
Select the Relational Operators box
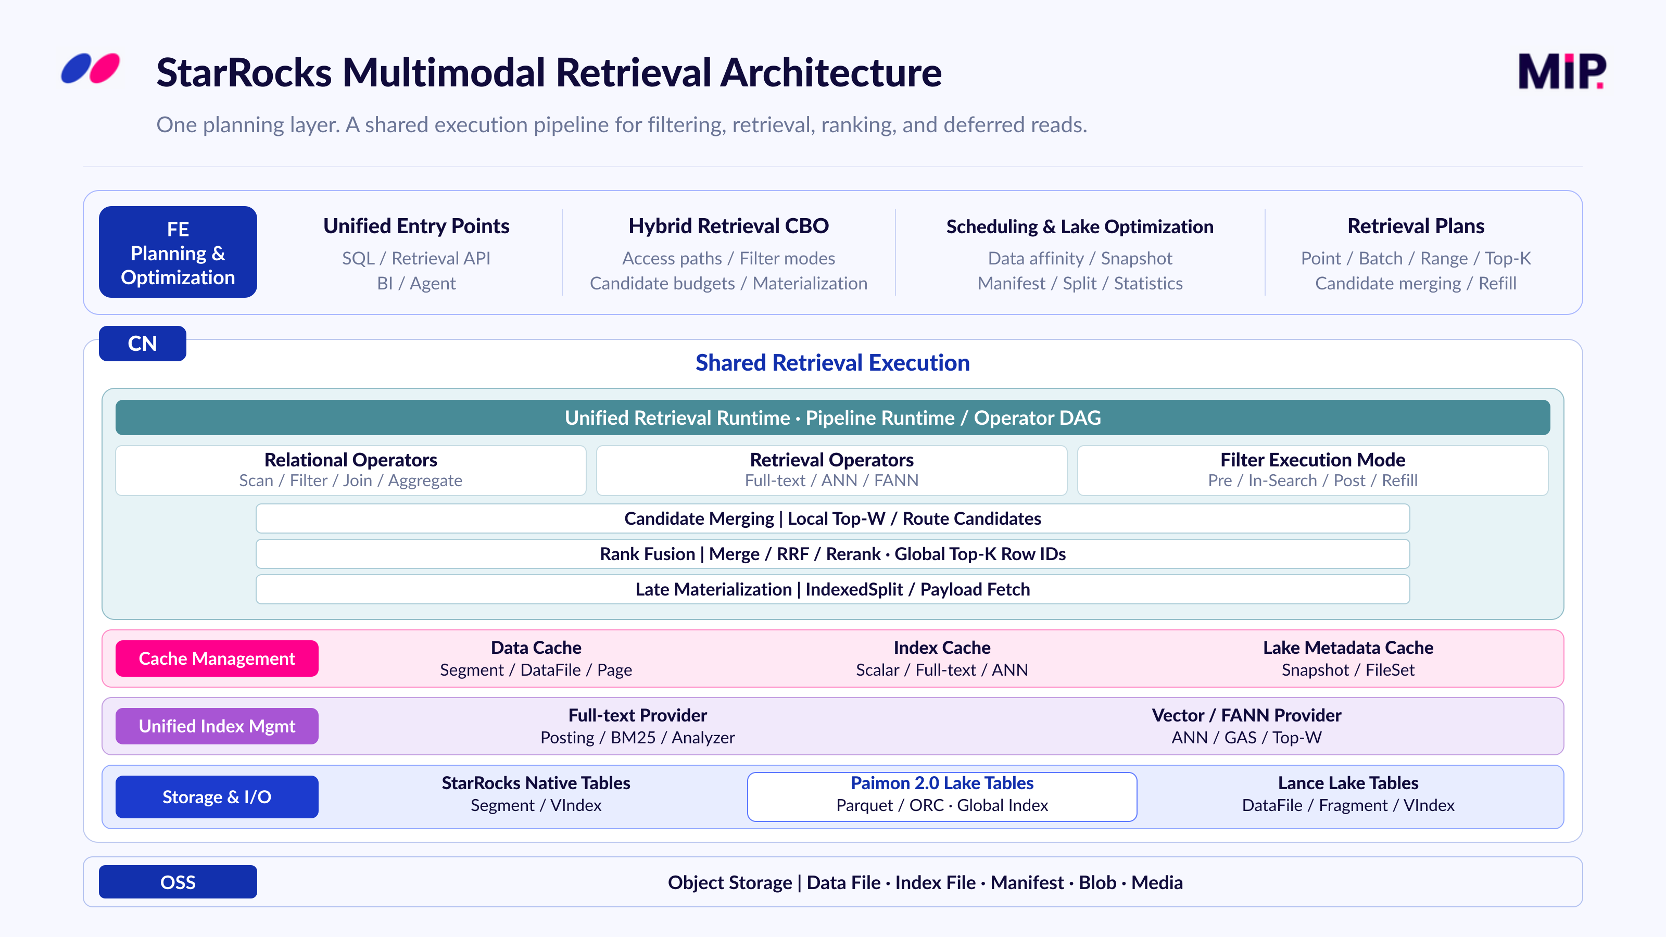[x=350, y=470]
